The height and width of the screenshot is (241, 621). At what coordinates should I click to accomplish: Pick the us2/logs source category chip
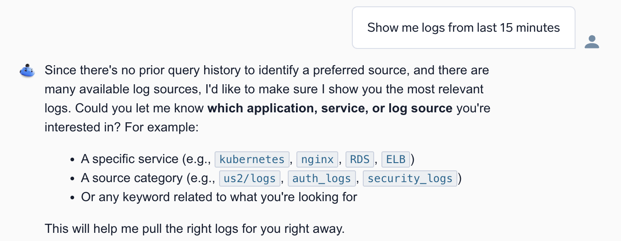click(x=250, y=178)
